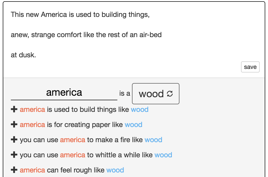Add the 'make a fire like wood' line
Image resolution: width=268 pixels, height=177 pixels.
click(14, 140)
